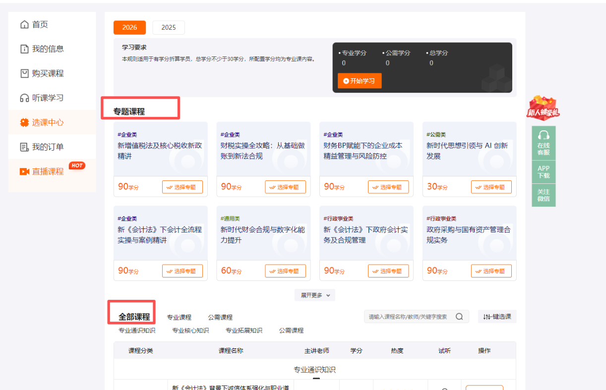
Task: Filter by 公需课程 sub-category
Action: point(291,331)
